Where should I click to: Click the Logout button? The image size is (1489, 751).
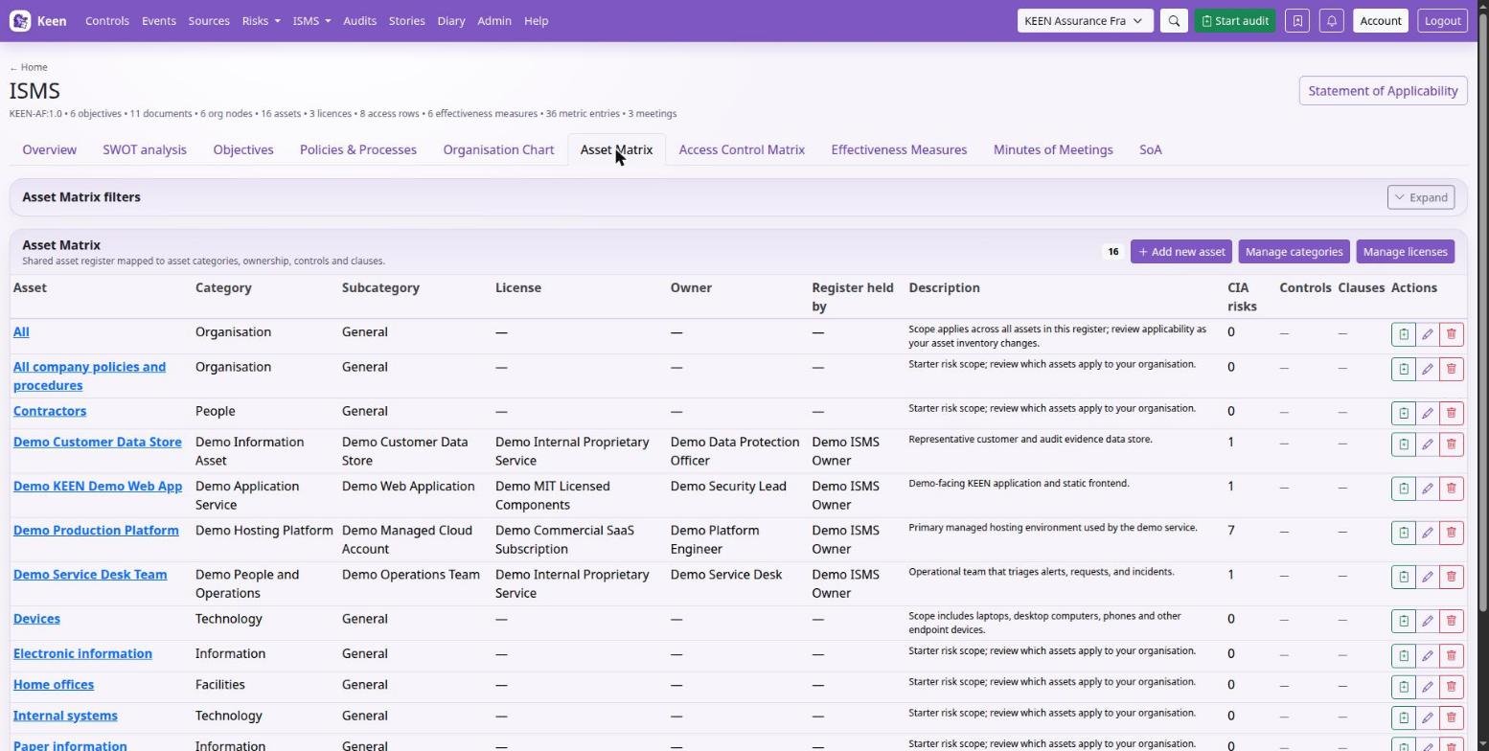point(1442,21)
